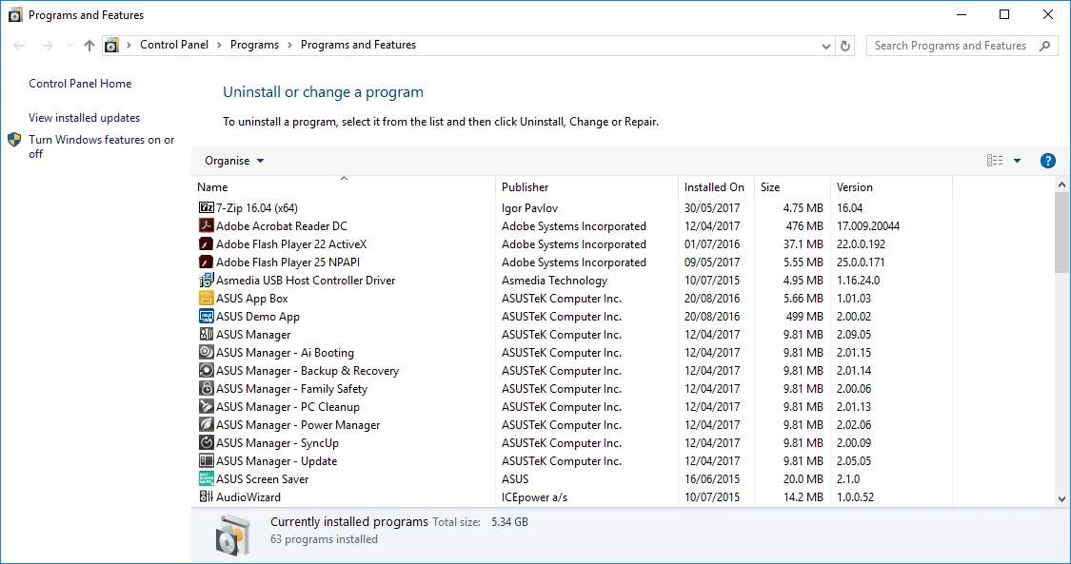
Task: Expand the view options dropdown arrow
Action: pos(1017,161)
